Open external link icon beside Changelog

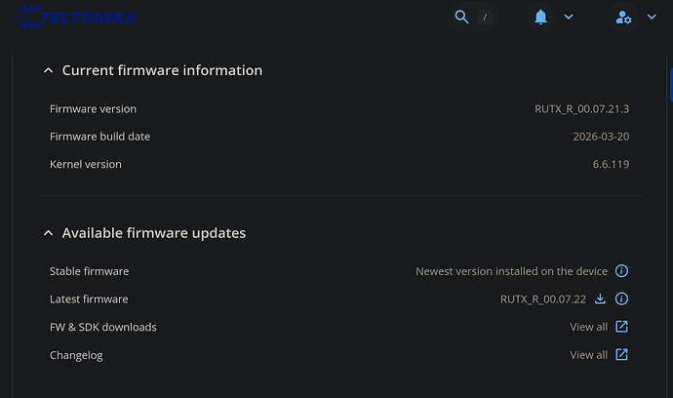pos(621,355)
